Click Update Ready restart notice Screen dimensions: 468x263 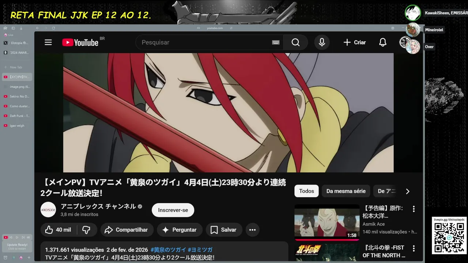[17, 247]
